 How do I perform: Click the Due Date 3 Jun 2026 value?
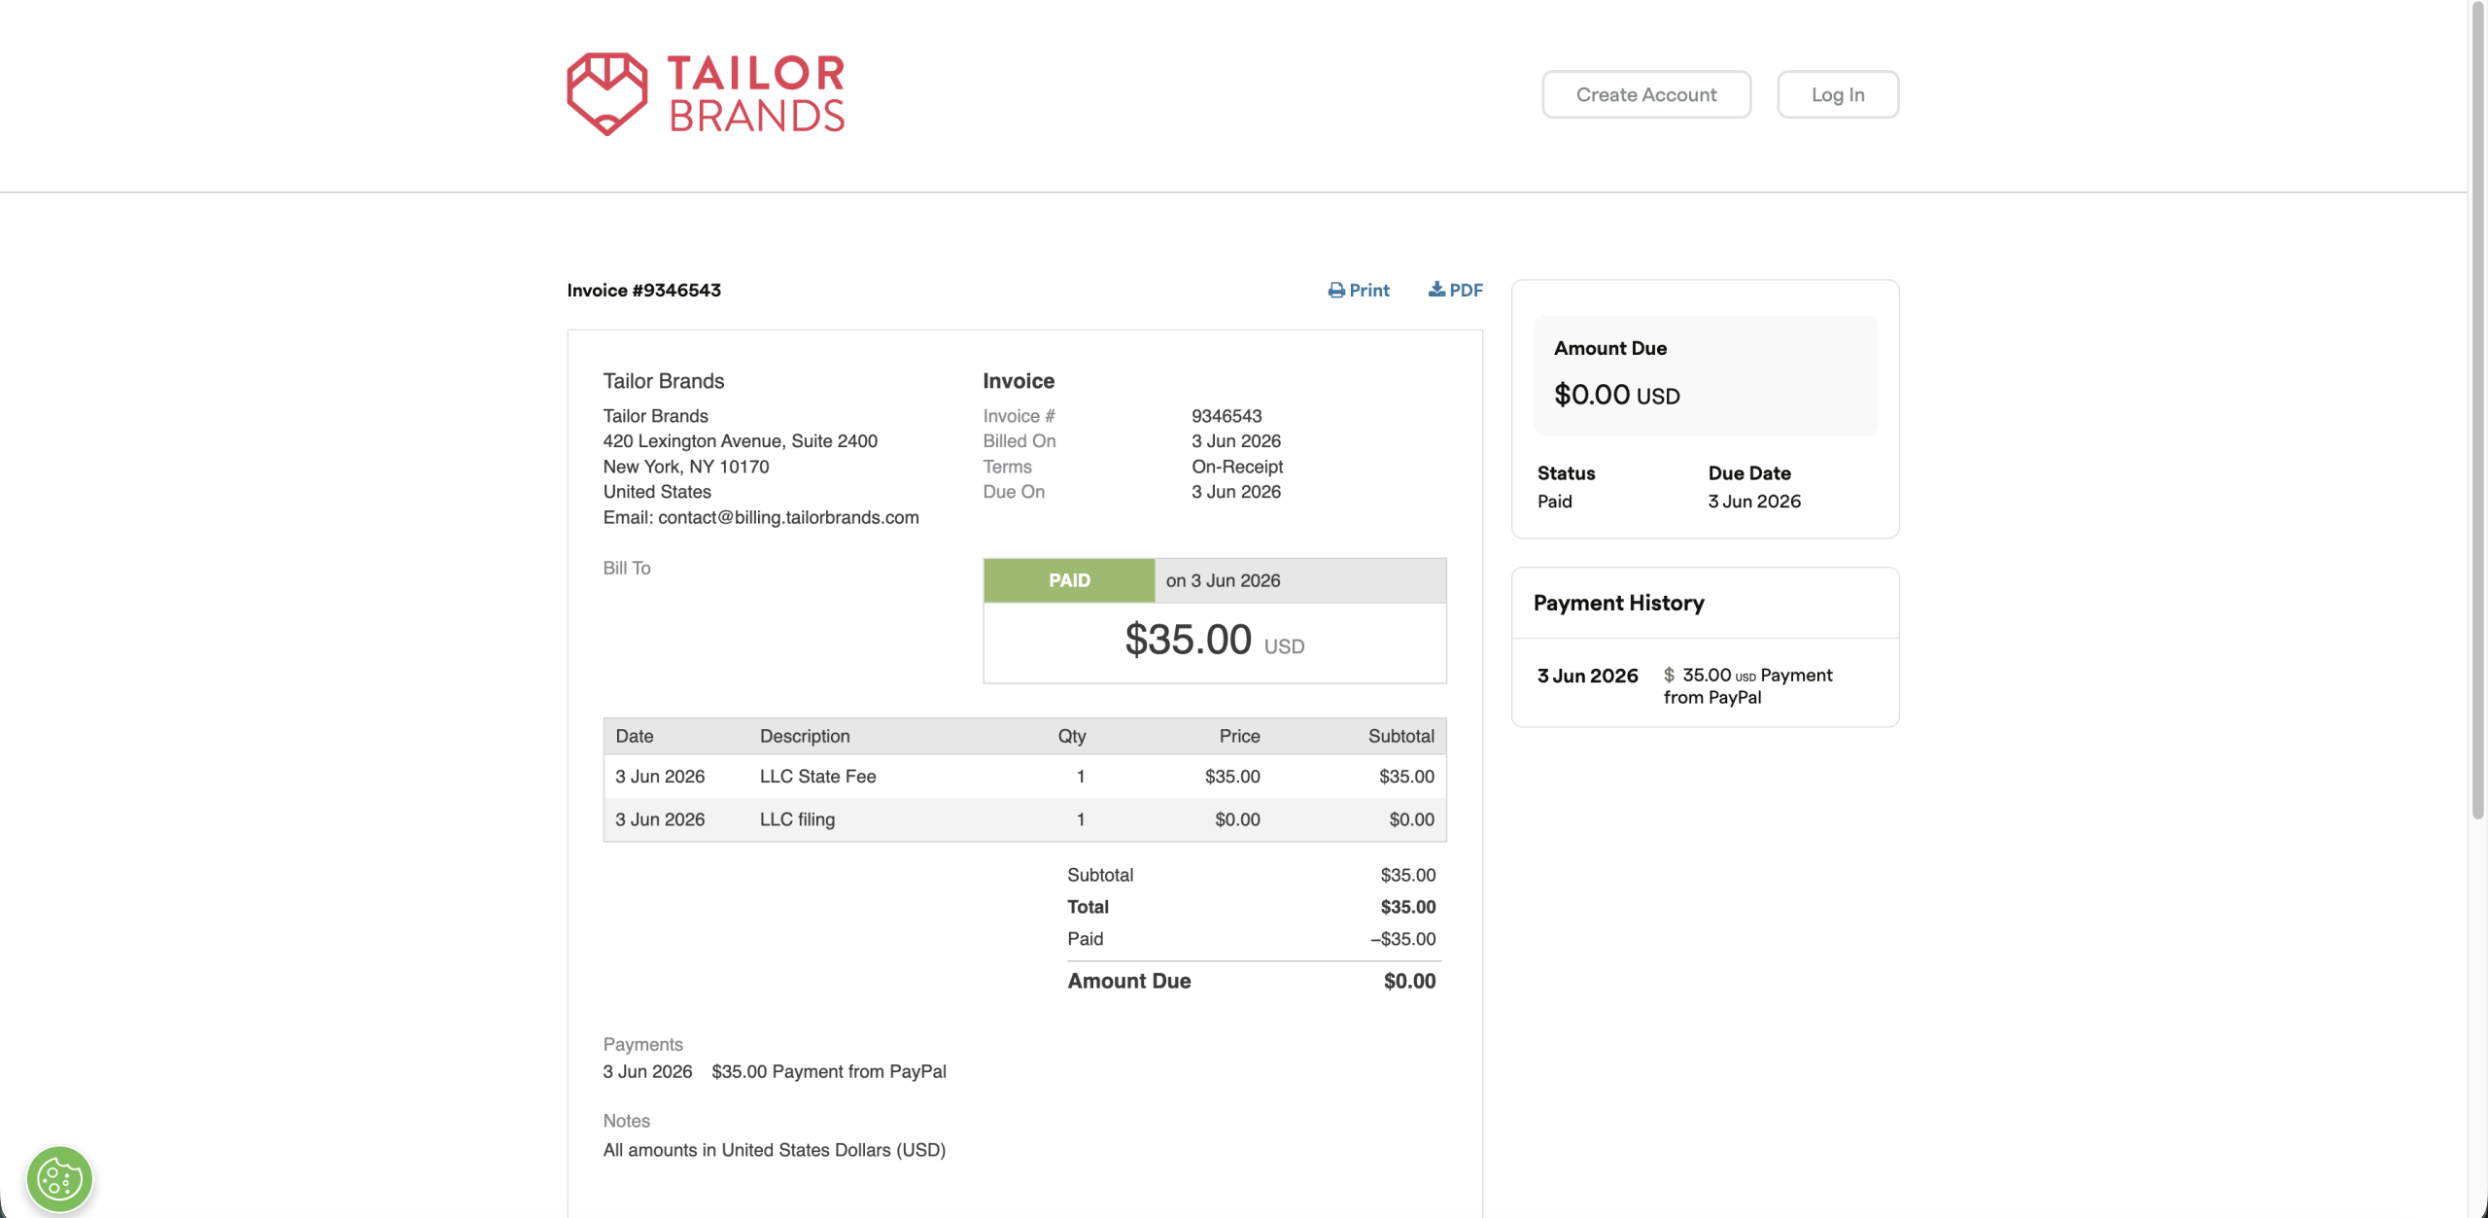pos(1754,502)
